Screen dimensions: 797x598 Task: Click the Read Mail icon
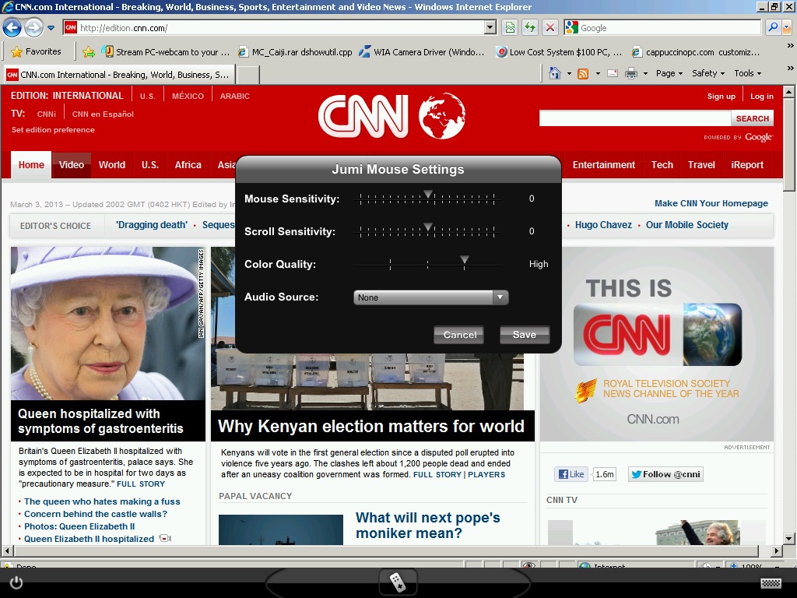click(613, 74)
